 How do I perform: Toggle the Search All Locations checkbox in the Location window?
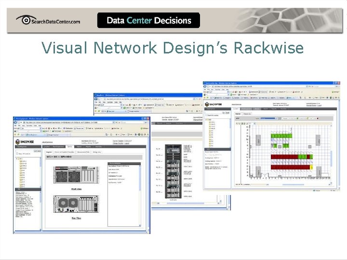(206, 115)
